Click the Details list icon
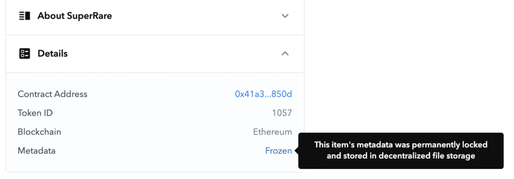Image resolution: width=514 pixels, height=179 pixels. point(25,53)
